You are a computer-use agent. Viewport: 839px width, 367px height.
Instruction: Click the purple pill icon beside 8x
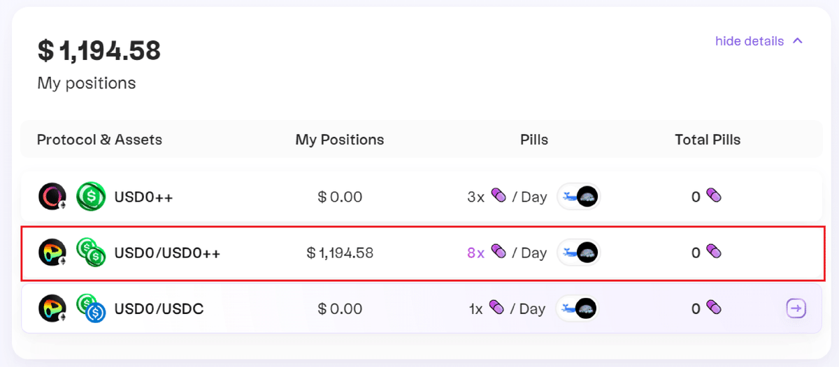point(499,252)
